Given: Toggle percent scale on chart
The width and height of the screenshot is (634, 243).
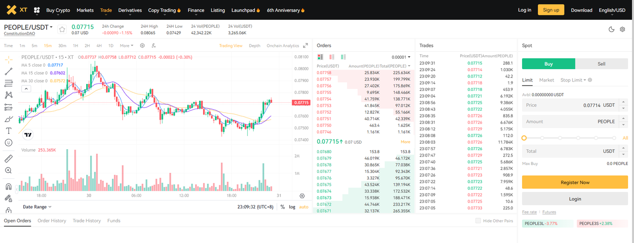Looking at the screenshot, I should tap(282, 207).
